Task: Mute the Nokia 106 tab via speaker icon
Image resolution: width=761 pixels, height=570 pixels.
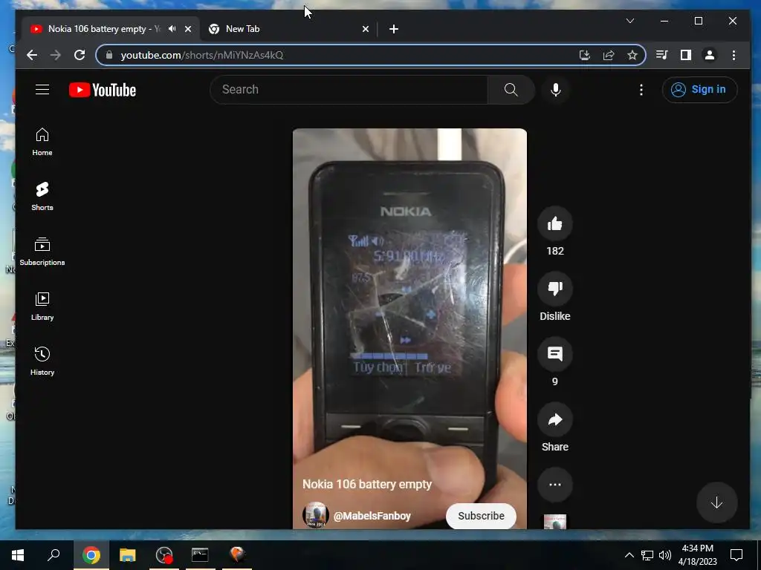Action: tap(172, 29)
